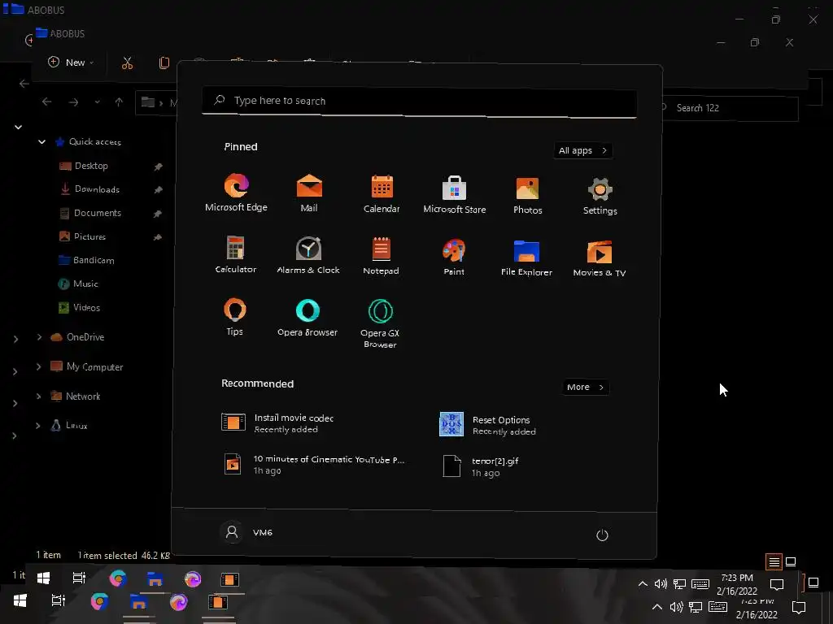
Task: Open Microsoft Edge from pinned apps
Action: [x=237, y=193]
